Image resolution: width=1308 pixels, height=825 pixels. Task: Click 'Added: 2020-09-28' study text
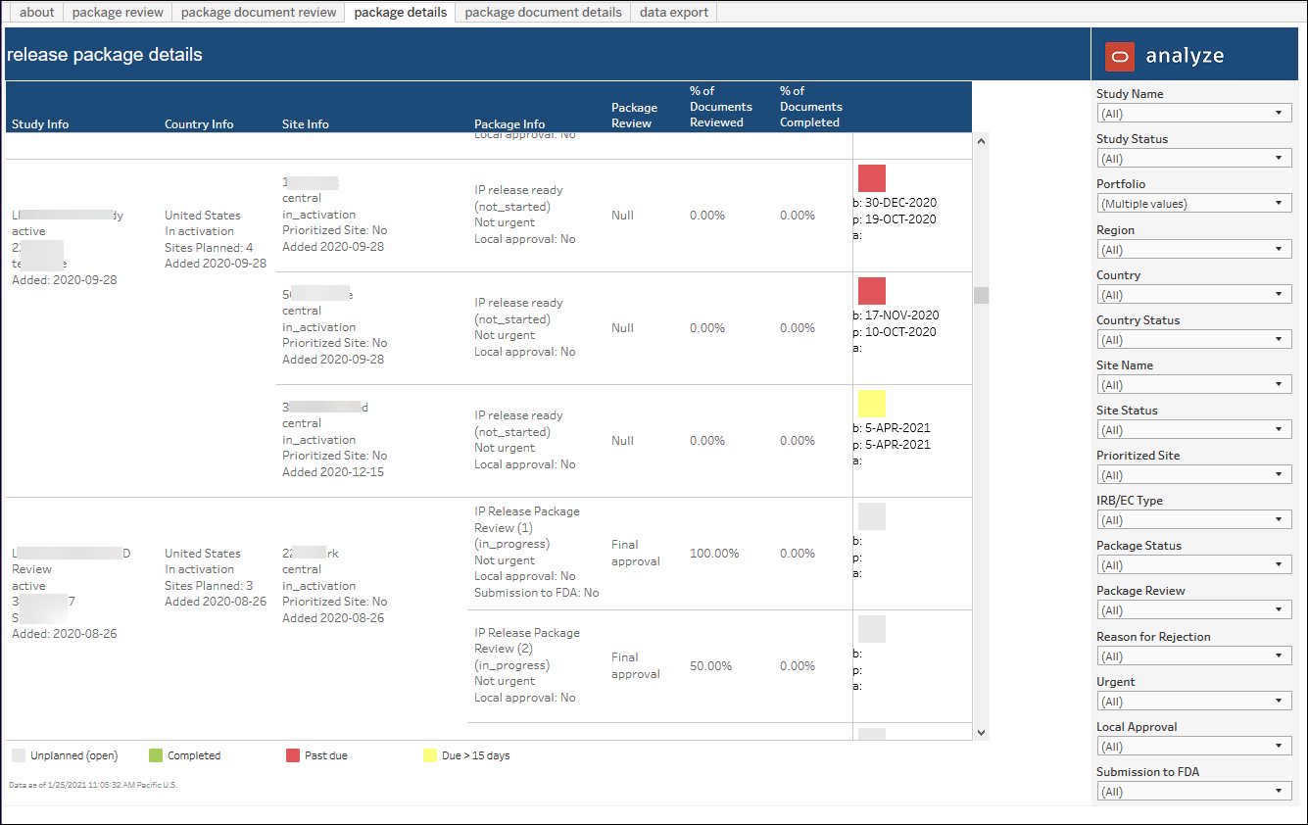(x=64, y=280)
